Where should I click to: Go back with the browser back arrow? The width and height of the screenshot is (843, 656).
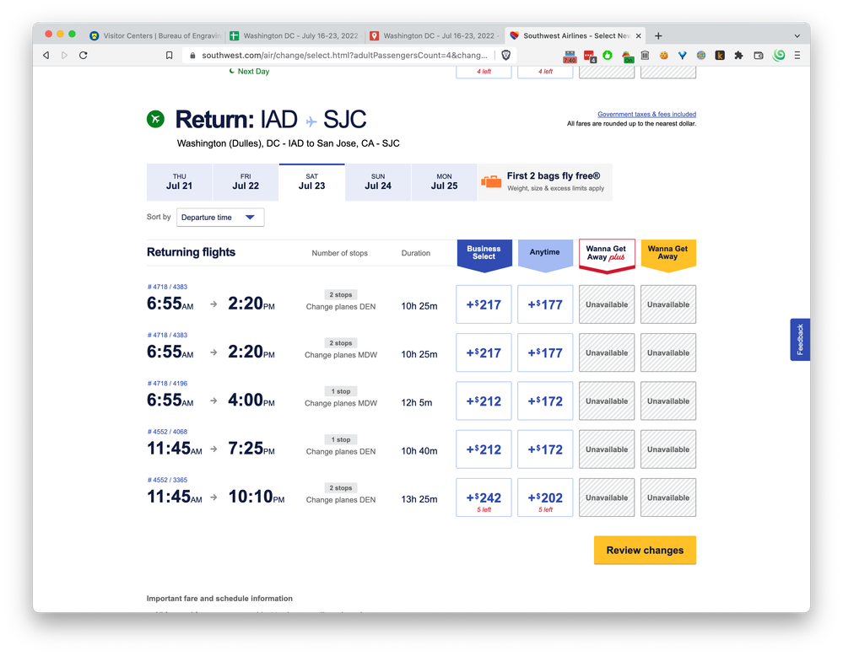point(46,55)
